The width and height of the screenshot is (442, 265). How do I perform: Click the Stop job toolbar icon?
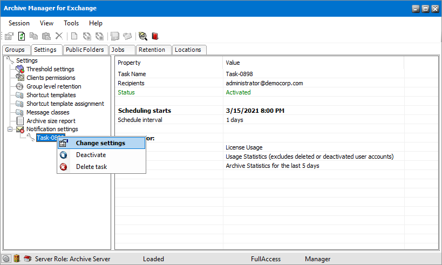(x=99, y=36)
